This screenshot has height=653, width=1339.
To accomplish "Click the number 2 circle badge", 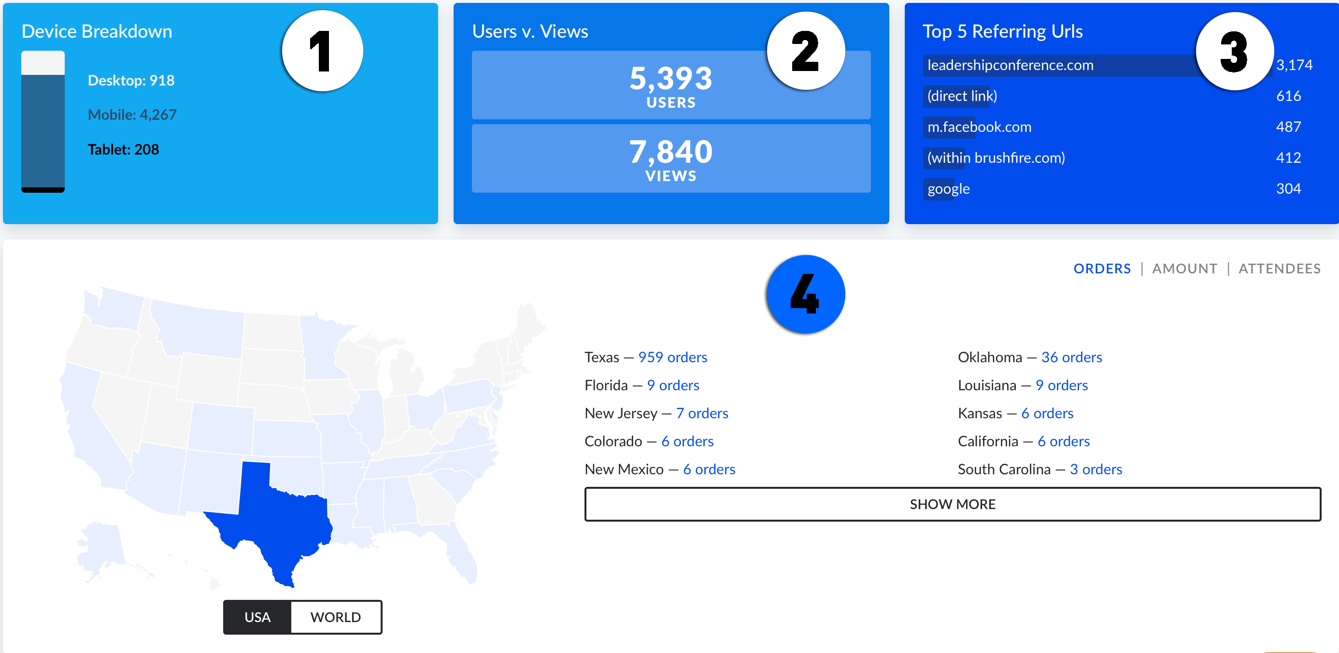I will [805, 51].
